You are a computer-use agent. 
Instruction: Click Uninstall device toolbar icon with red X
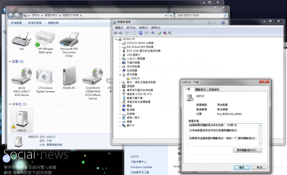(165, 33)
